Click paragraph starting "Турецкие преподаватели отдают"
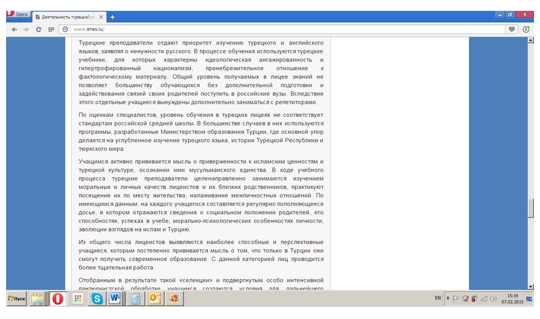 click(x=201, y=72)
